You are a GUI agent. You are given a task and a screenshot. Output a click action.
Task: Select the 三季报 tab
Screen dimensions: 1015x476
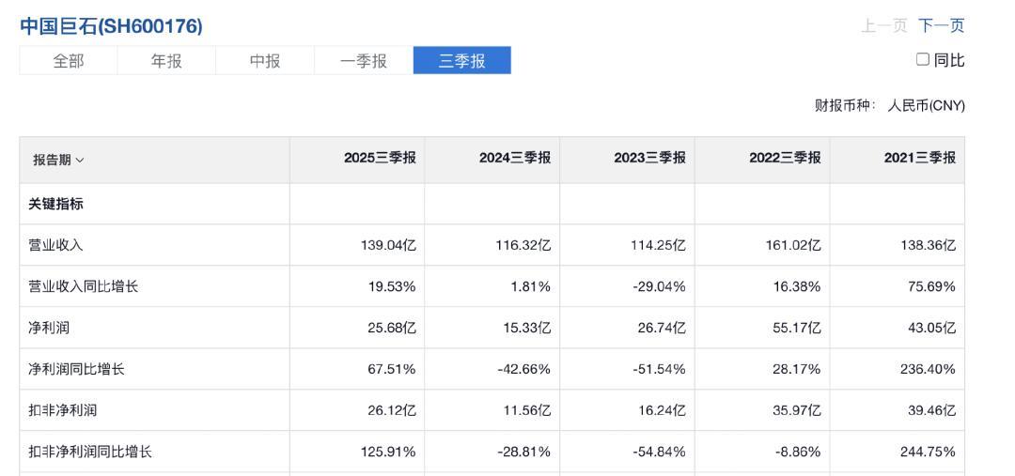pos(462,61)
